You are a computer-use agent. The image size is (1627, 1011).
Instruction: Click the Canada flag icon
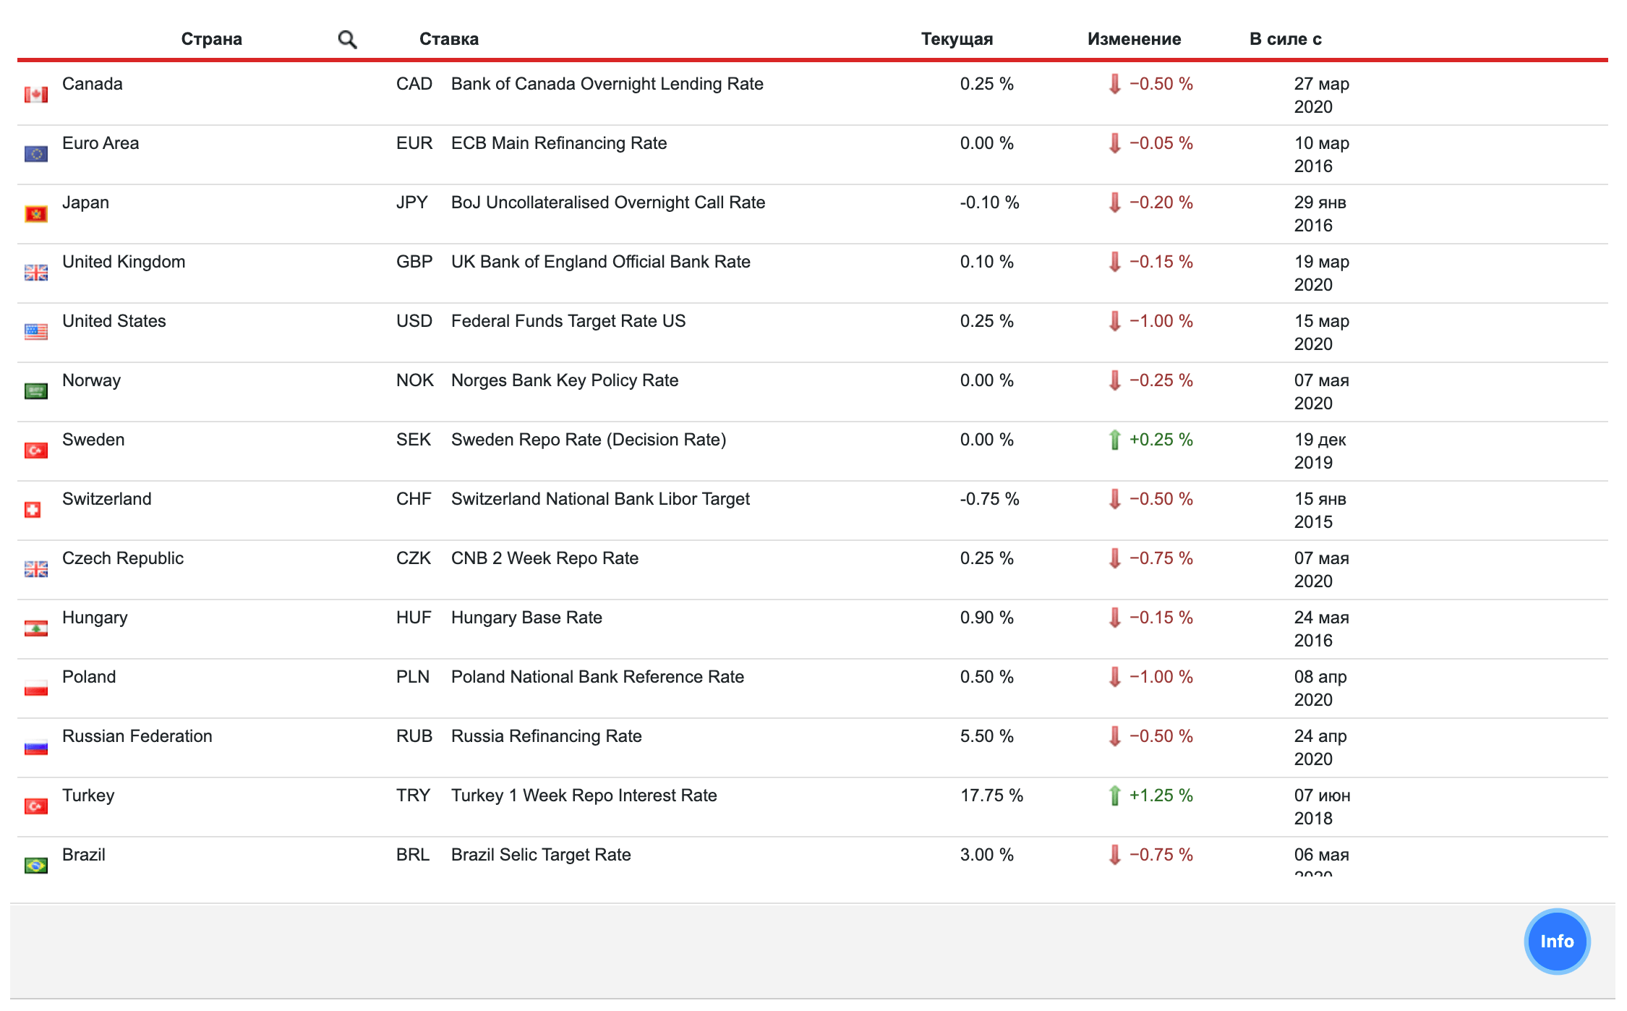coord(35,95)
